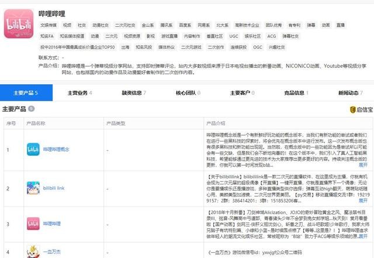Open the 竞品信息 tab

click(x=295, y=92)
